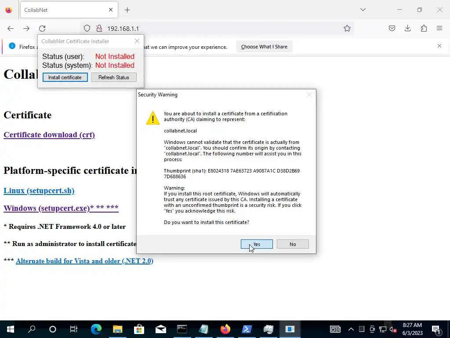Open the list all tabs chevron
450x338 pixels.
pos(363,10)
